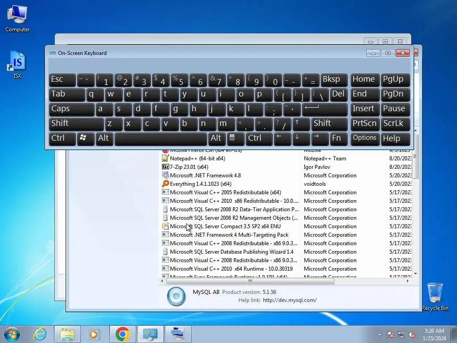Viewport: 457px width, 343px height.
Task: Click the up arrow key on keyboard
Action: click(x=301, y=124)
